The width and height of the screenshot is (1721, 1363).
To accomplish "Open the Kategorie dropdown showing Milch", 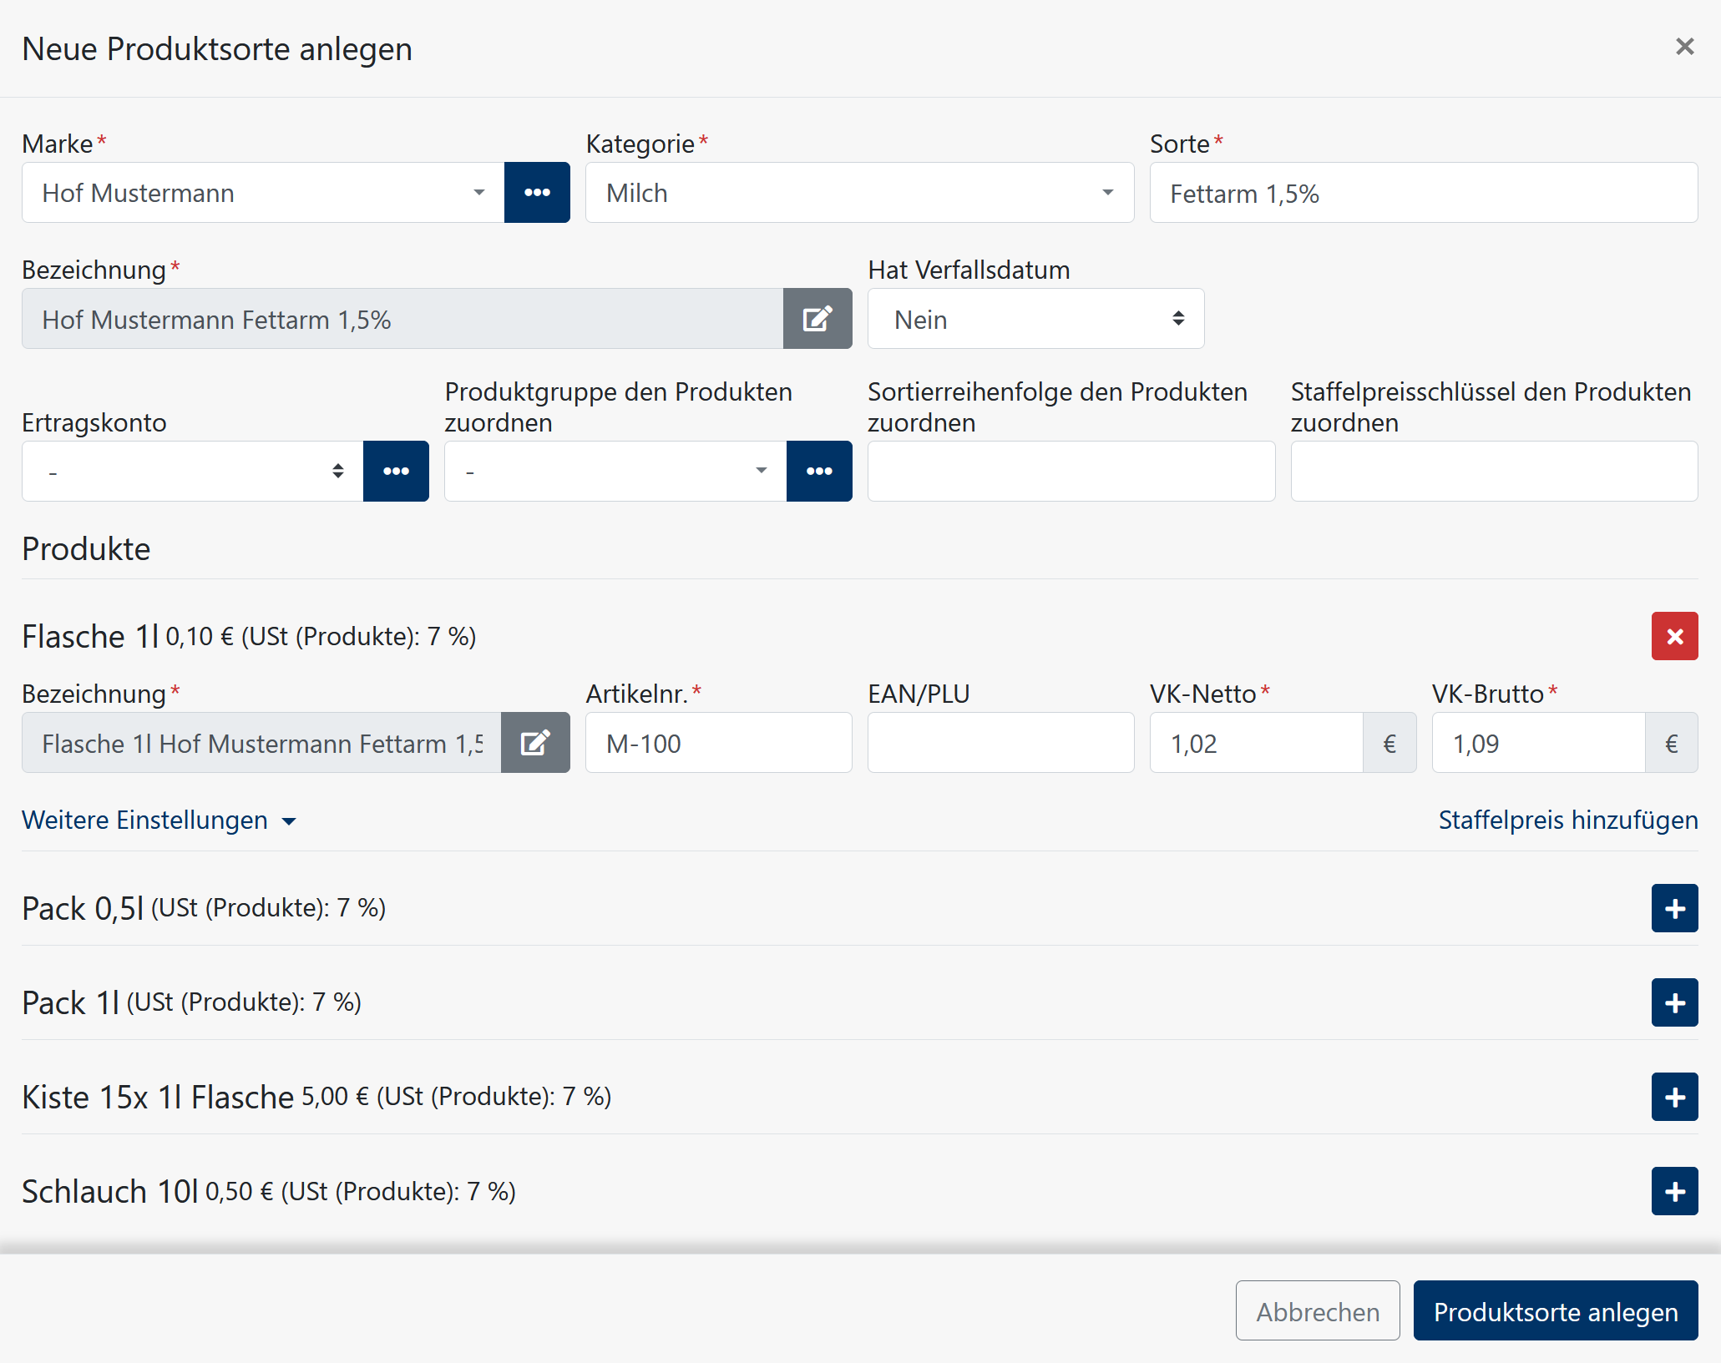I will (859, 193).
